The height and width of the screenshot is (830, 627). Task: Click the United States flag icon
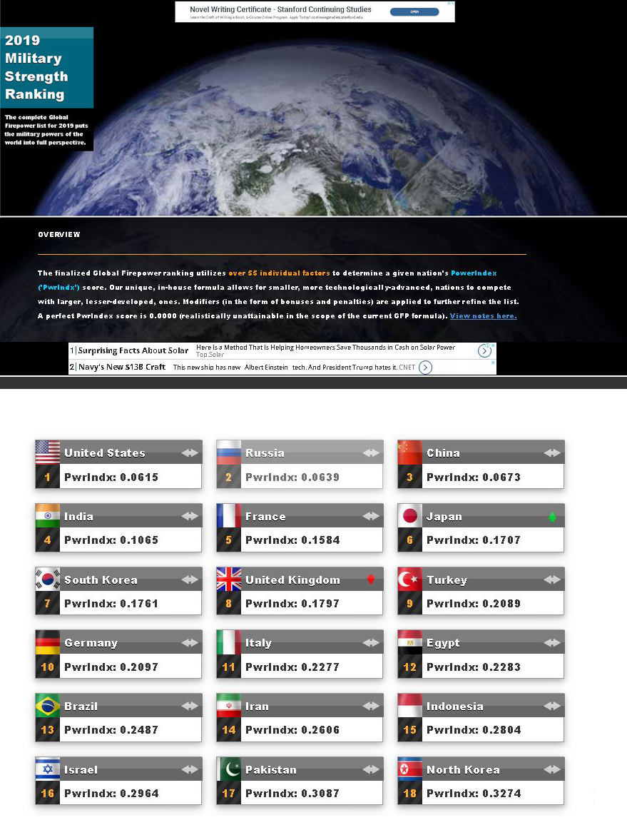48,452
